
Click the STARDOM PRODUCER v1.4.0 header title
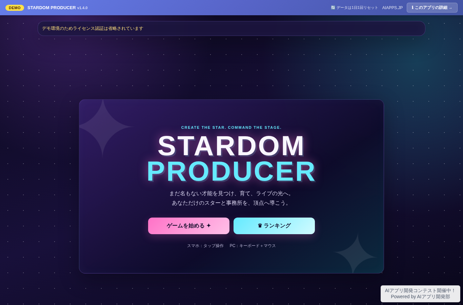58,8
